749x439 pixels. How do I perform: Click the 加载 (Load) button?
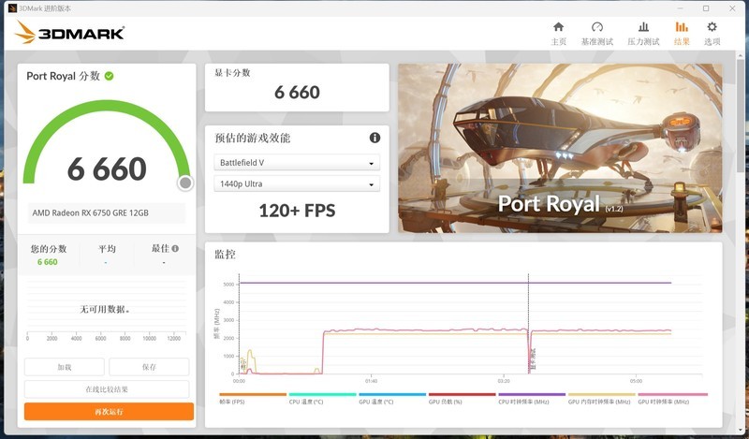(64, 367)
